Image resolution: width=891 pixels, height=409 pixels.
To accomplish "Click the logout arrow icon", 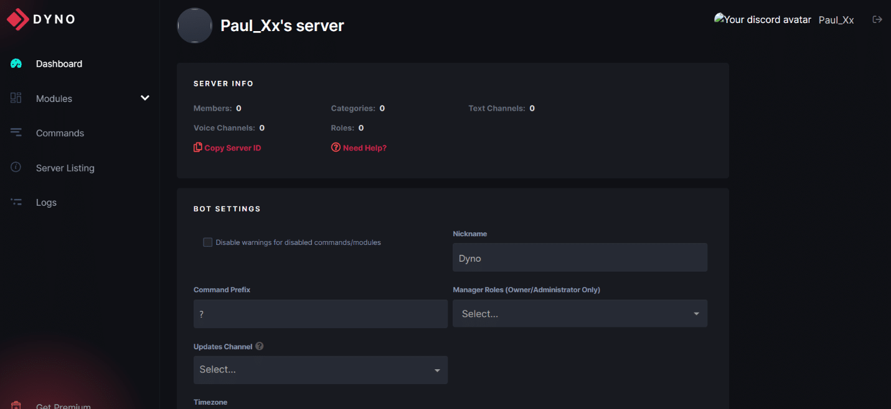I will tap(877, 19).
